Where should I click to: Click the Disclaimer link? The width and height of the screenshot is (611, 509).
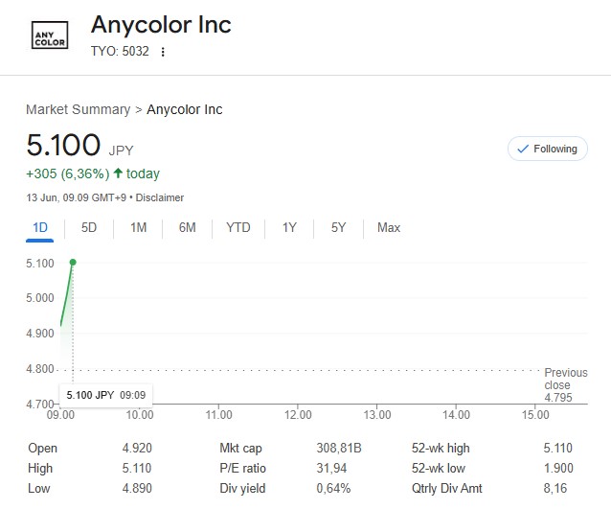[160, 197]
